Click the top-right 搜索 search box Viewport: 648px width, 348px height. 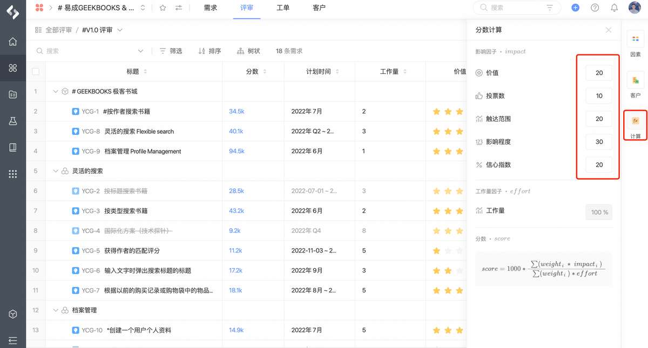[x=517, y=8]
